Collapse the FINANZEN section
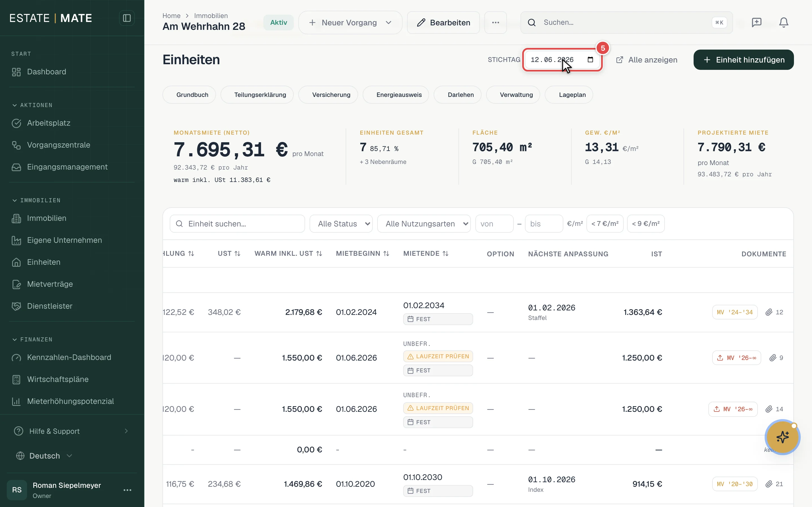 [32, 340]
